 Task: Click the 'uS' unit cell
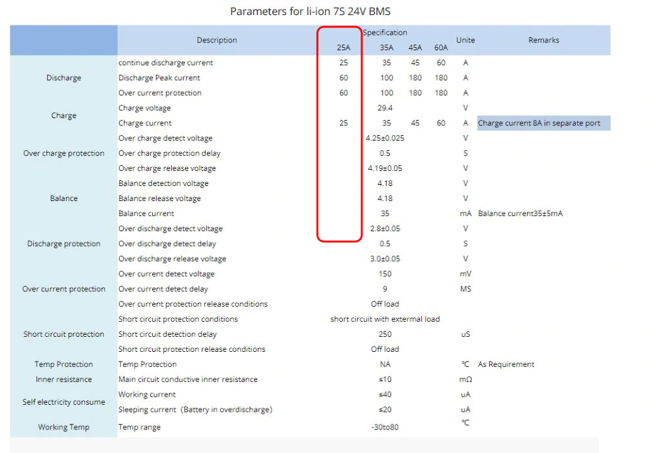coord(466,334)
